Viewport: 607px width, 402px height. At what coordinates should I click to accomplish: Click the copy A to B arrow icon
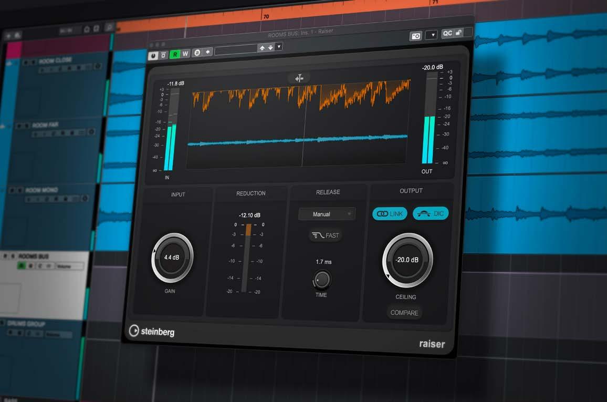click(x=207, y=52)
